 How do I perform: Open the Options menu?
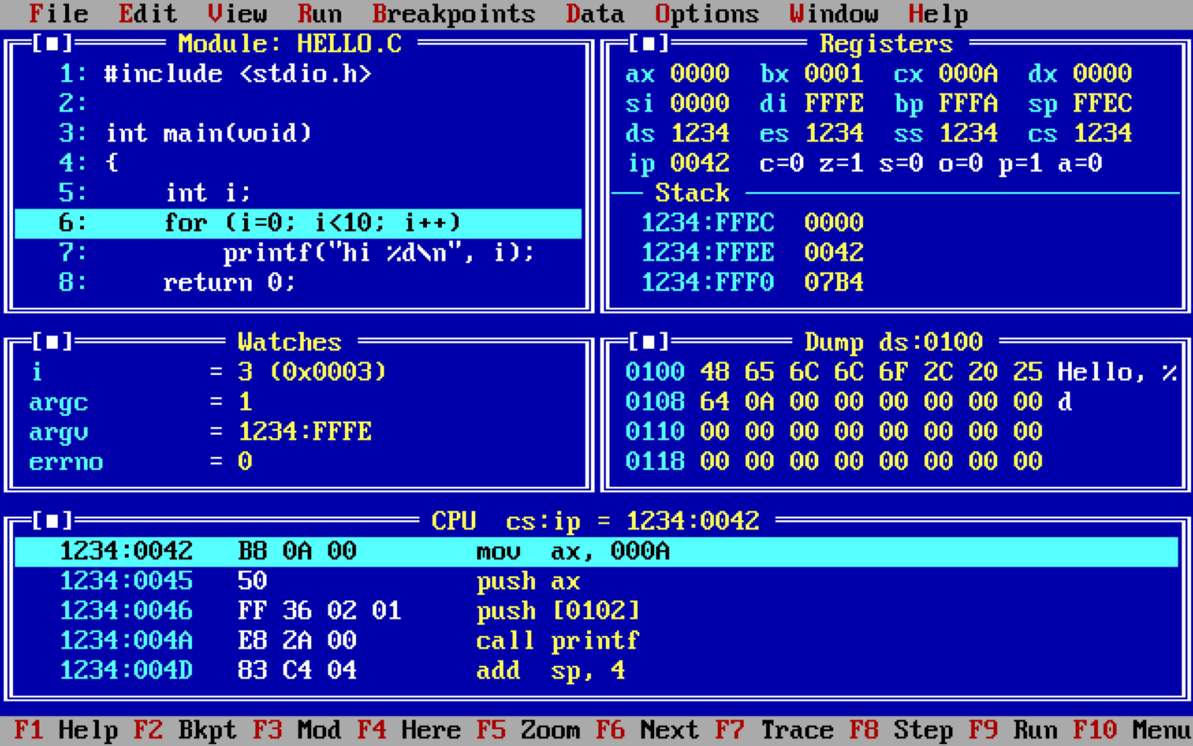pyautogui.click(x=707, y=14)
